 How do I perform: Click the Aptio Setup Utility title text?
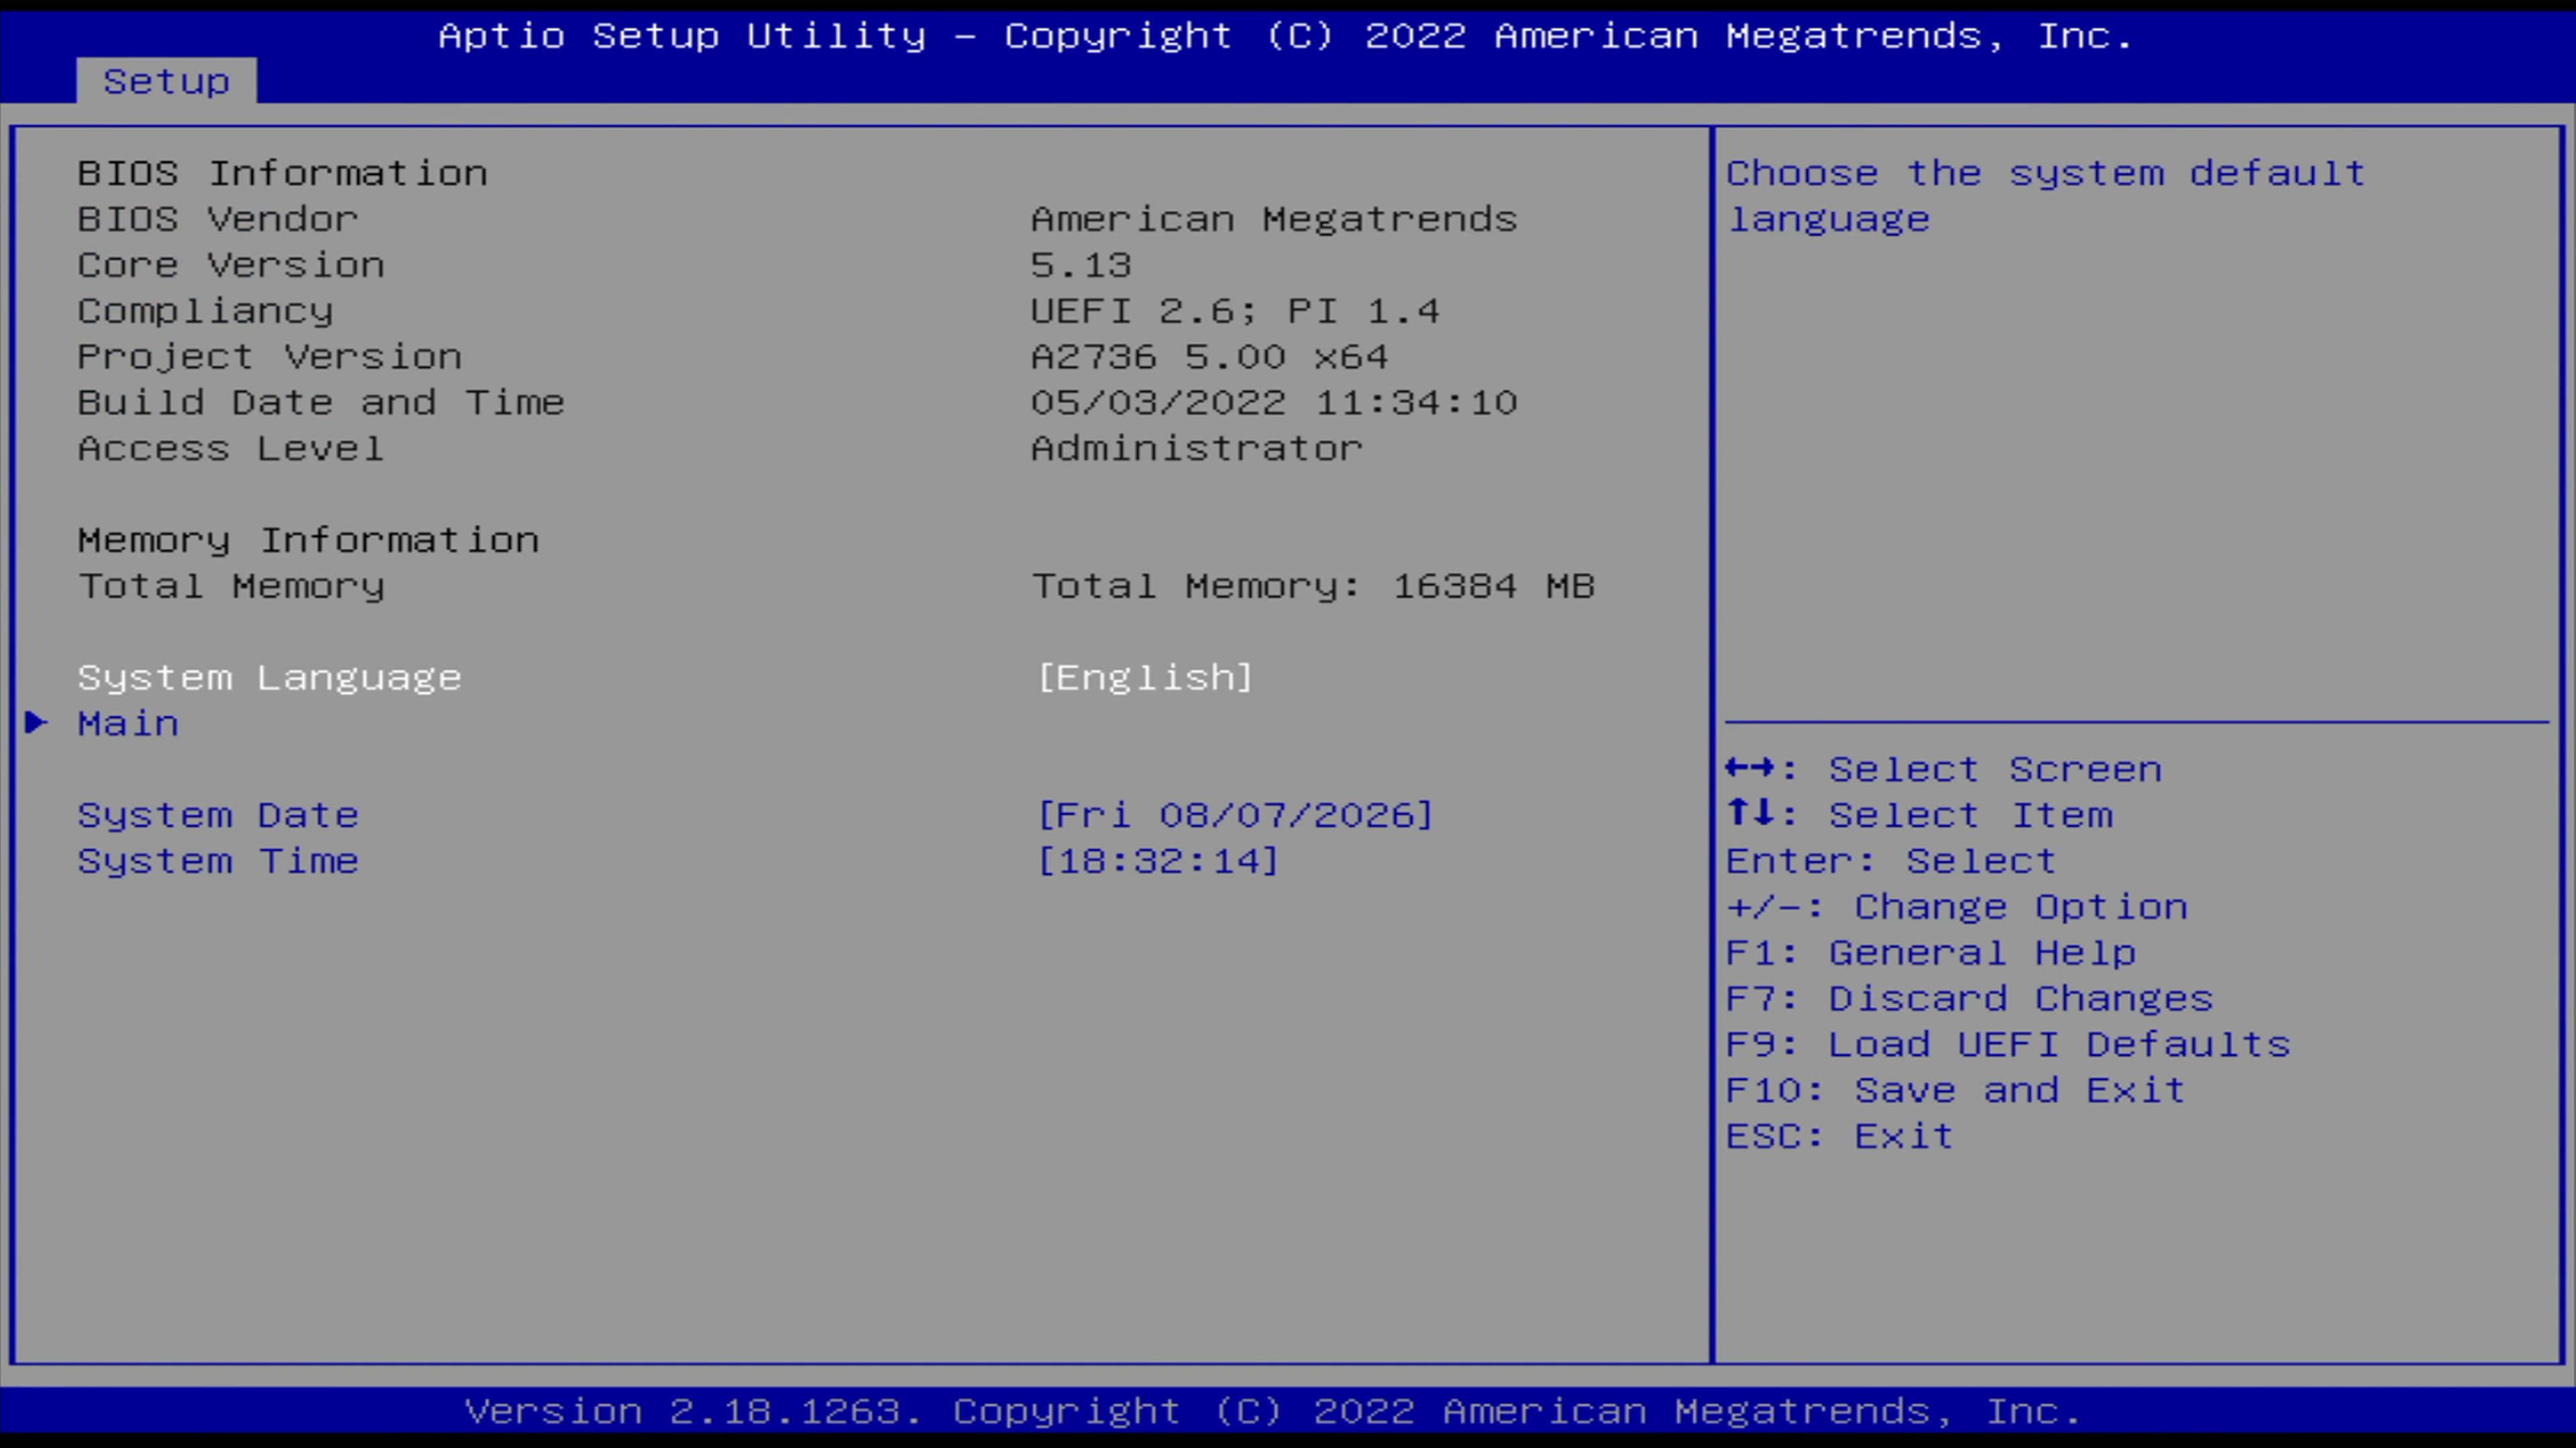coord(1286,36)
